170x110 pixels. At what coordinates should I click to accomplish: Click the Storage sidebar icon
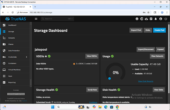click(x=4, y=32)
